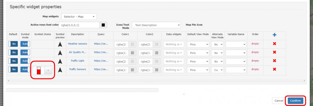Screen dimensions: 313x106
Task: Expand the Icon/Text Mode dropdown
Action: pos(156,25)
